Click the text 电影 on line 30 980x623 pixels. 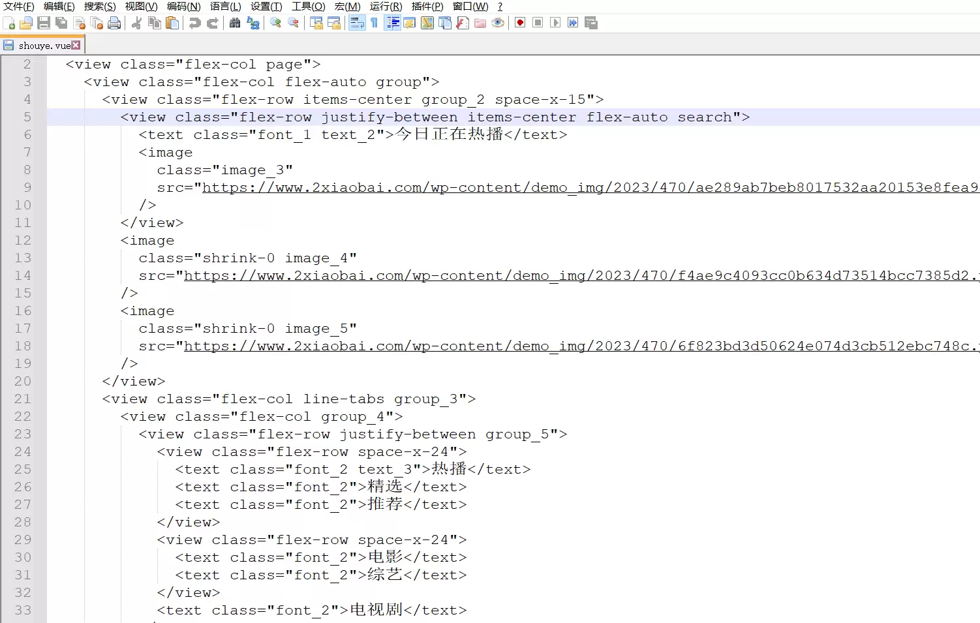(386, 556)
